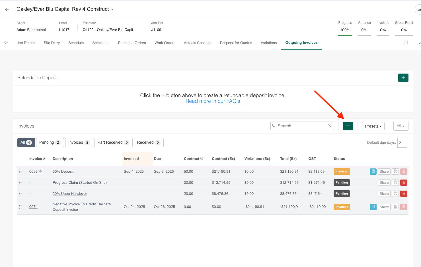Expand the job title dropdown arrow
The height and width of the screenshot is (267, 421).
[112, 9]
